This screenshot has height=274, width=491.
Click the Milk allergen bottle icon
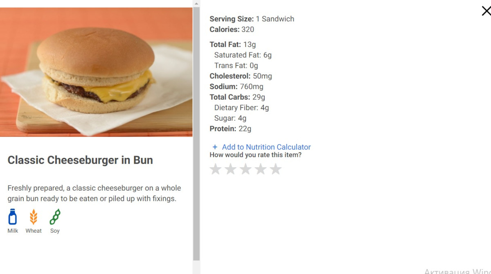point(13,217)
